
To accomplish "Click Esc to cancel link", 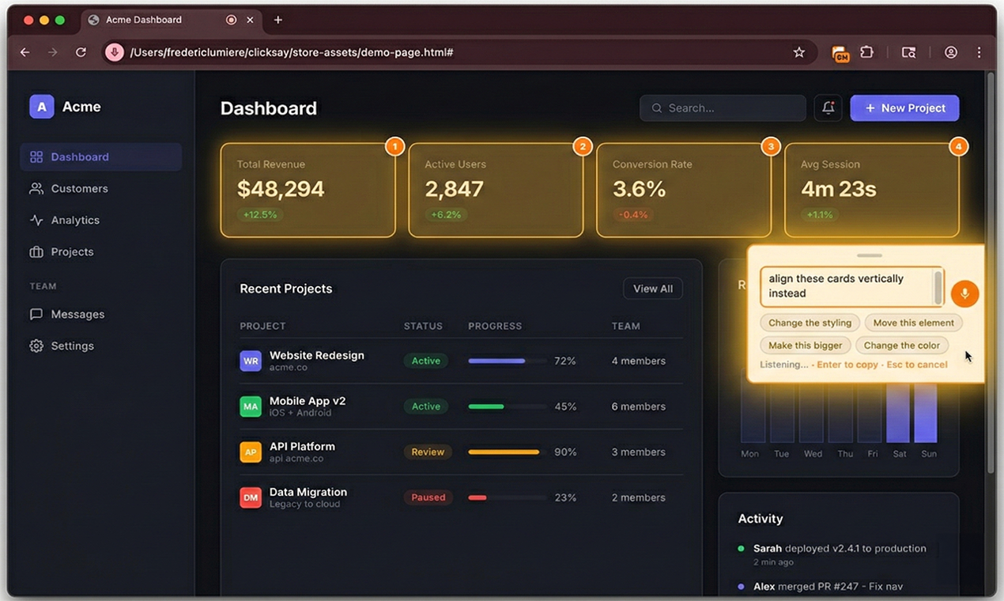I will 917,365.
